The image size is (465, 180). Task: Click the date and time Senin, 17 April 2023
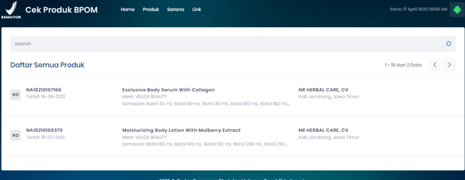point(418,10)
